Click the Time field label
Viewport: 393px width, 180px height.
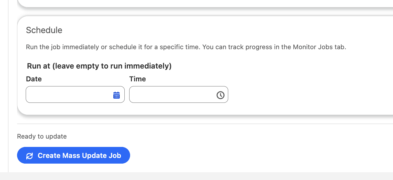[138, 79]
